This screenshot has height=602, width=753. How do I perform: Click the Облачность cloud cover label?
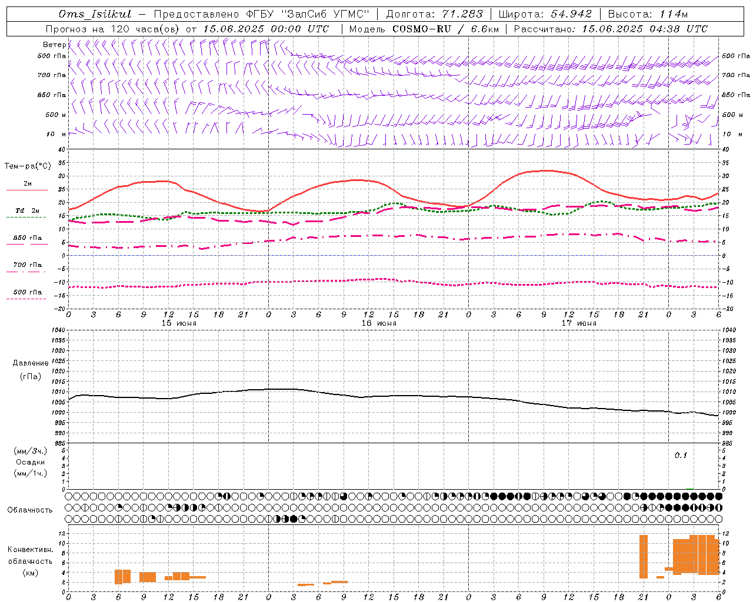coord(30,510)
